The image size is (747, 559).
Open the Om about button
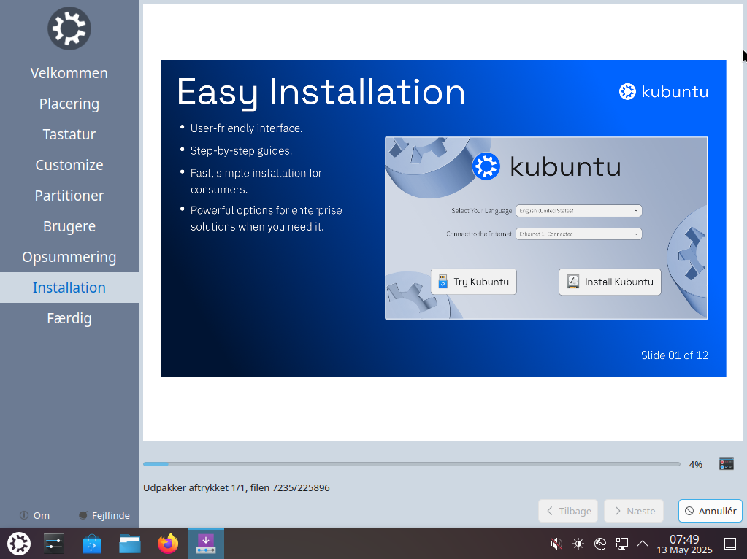click(x=35, y=515)
